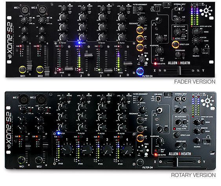Click the MIC 2 XLR socket on fader version
This screenshot has width=221, height=186.
click(43, 10)
